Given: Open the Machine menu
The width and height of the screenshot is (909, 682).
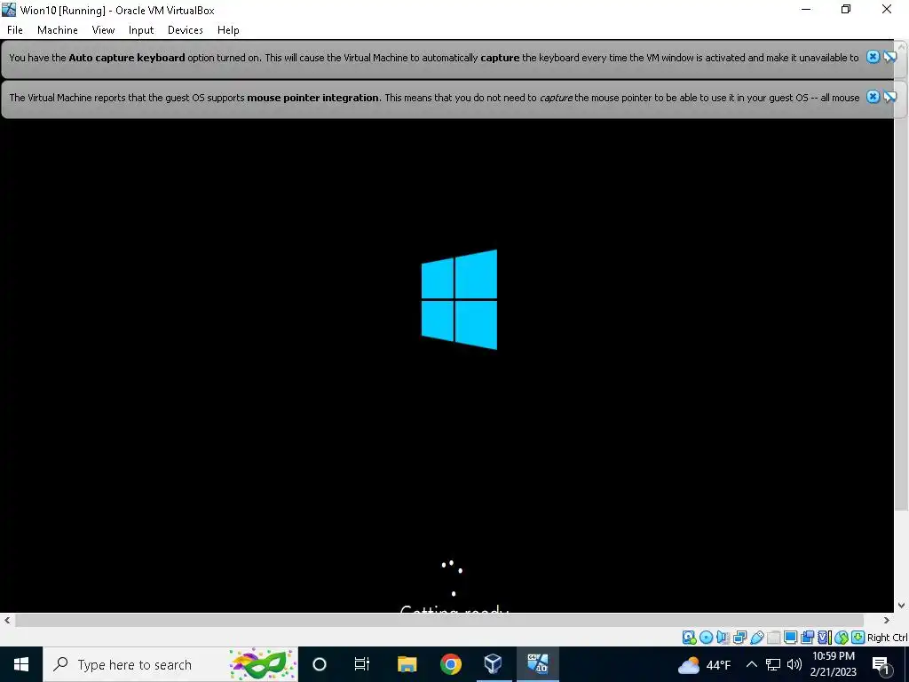Looking at the screenshot, I should tap(58, 30).
